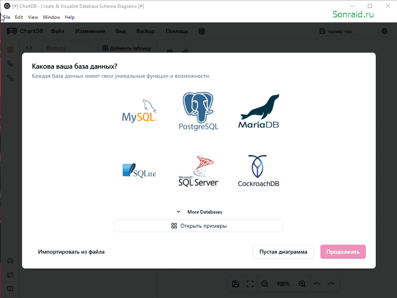The height and width of the screenshot is (298, 397).
Task: Click the ChartDB logo icon
Action: pos(12,31)
